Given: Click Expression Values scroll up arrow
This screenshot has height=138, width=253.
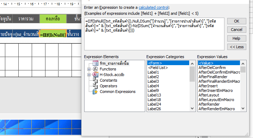Looking at the screenshot, I should pos(243,64).
